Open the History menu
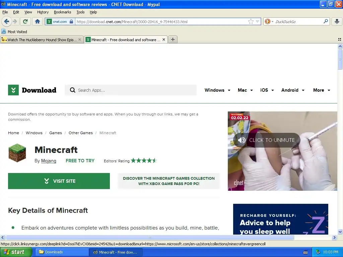343x257 pixels. pyautogui.click(x=43, y=12)
